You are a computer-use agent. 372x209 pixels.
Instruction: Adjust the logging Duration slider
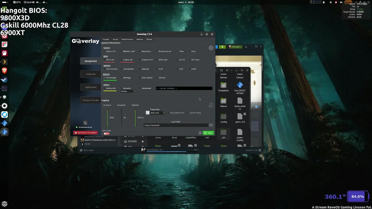tap(108, 118)
